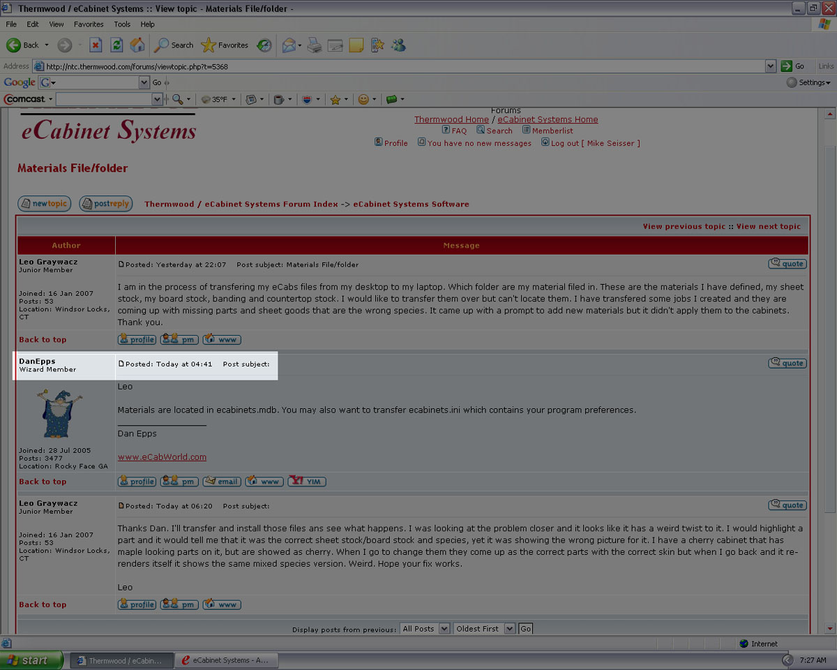Click the Comcast toolbar search input

pyautogui.click(x=103, y=99)
